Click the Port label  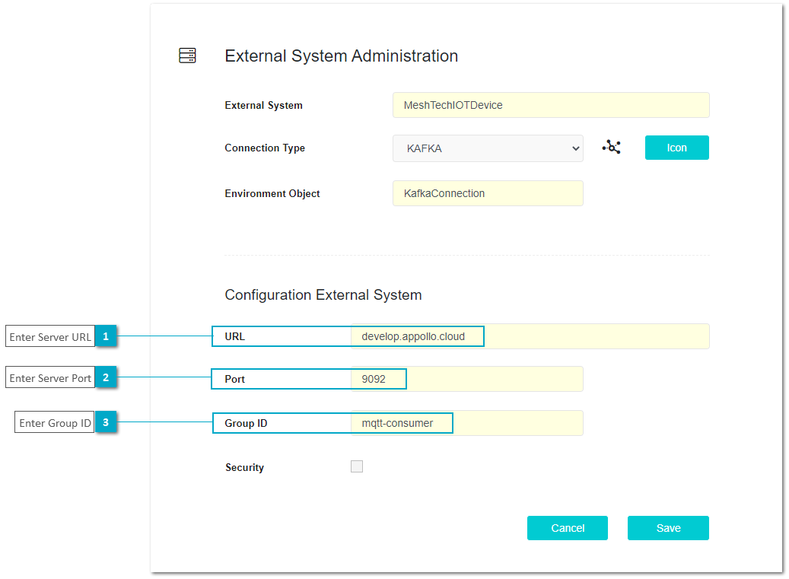click(234, 380)
